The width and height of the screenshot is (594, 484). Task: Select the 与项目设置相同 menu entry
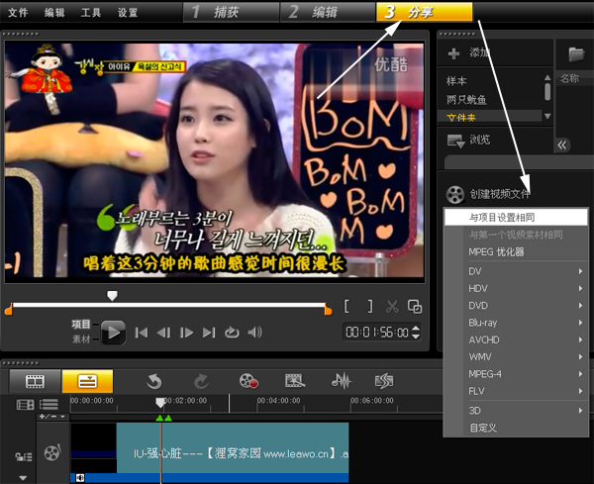click(503, 217)
